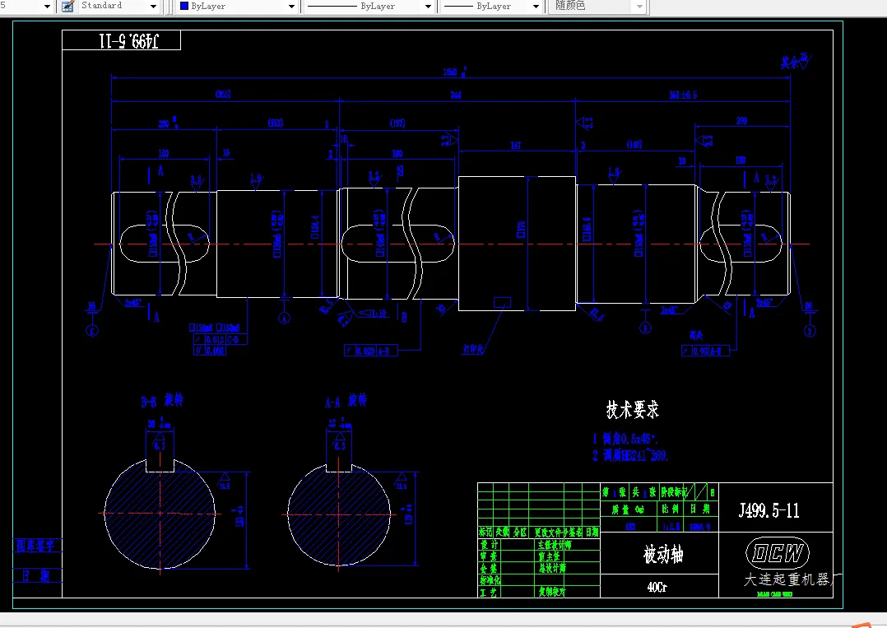The image size is (887, 628).
Task: Select the datum circle B under the shaft
Action: click(645, 328)
